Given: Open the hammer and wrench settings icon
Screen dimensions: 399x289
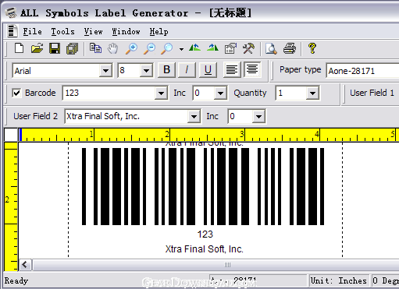Looking at the screenshot, I should click(x=248, y=48).
